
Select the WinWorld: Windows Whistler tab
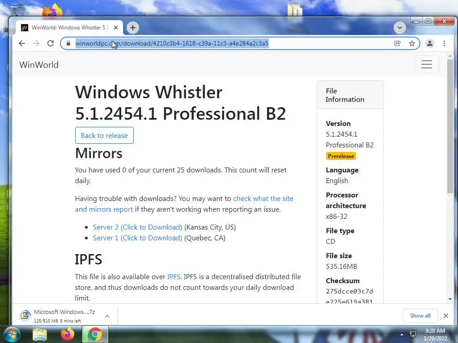(70, 28)
